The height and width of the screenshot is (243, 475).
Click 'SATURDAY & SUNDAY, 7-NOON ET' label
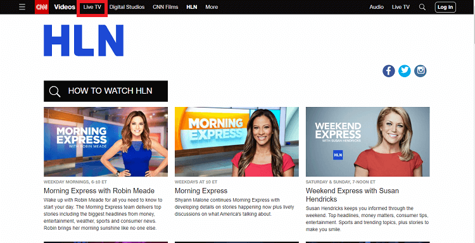tap(341, 182)
